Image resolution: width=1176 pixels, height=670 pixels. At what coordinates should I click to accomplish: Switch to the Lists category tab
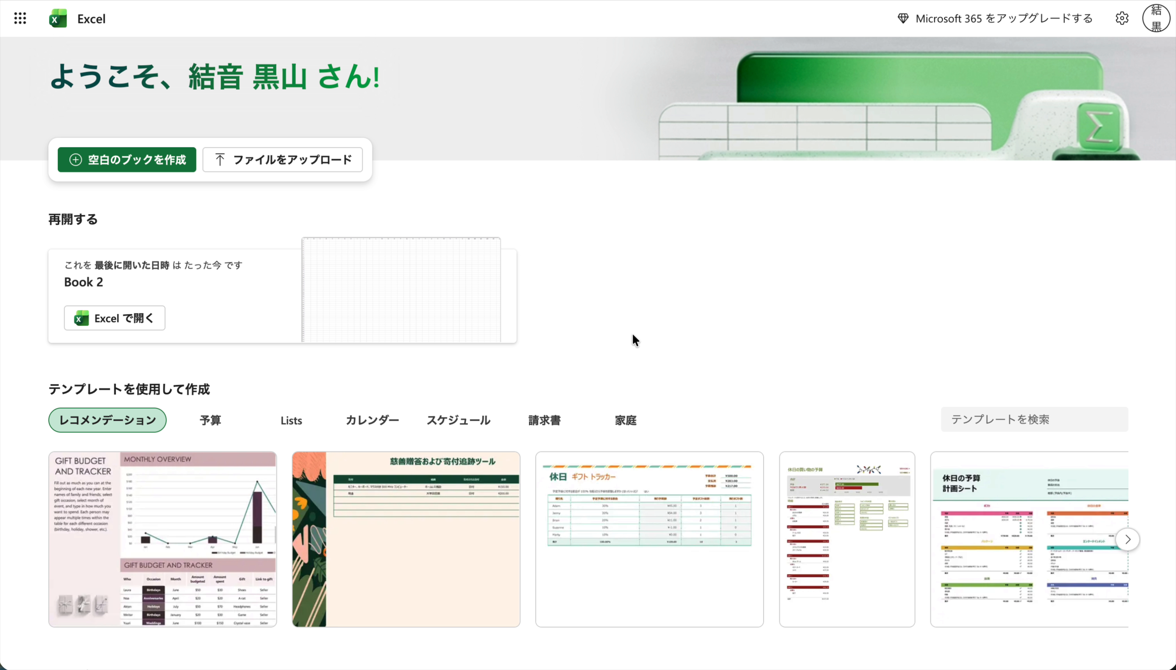291,420
